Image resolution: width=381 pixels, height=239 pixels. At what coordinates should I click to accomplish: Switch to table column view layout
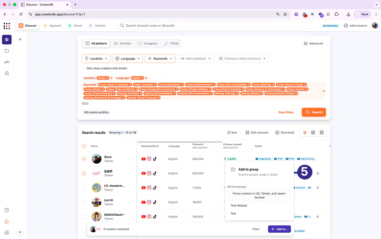(313, 133)
